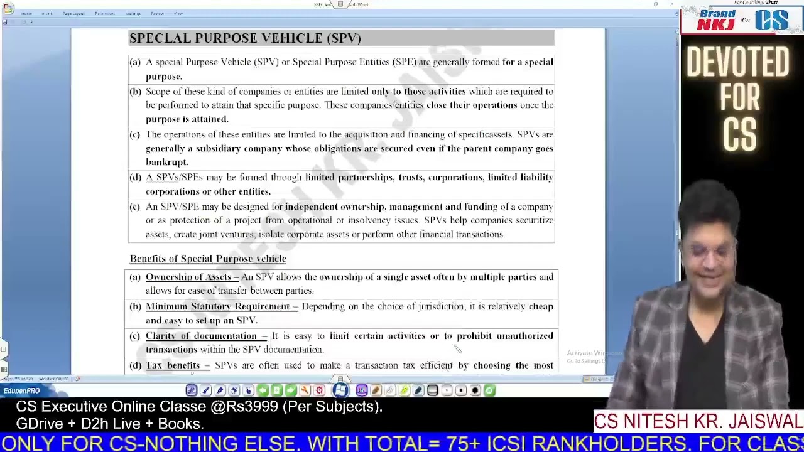
Task: Select the pen tool in Edupen toolbar
Action: coord(192,390)
